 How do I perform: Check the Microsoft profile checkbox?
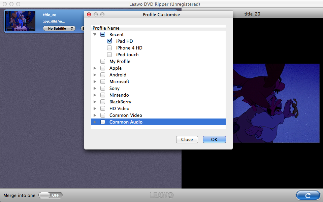click(103, 81)
